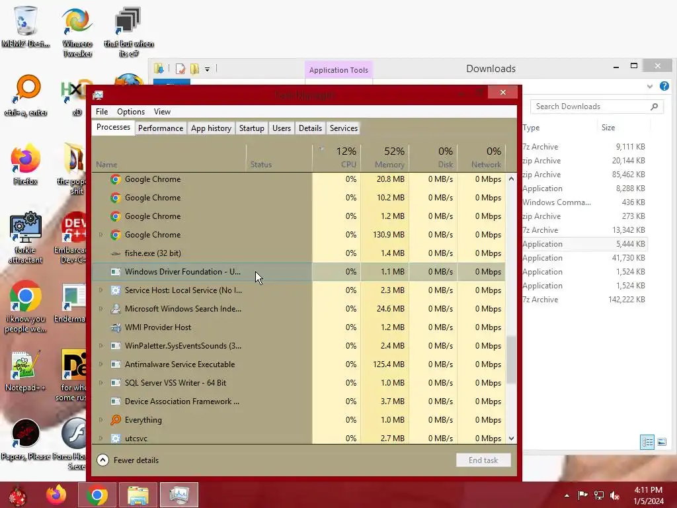Select the Application Tools ribbon tab
Image resolution: width=677 pixels, height=508 pixels.
[338, 70]
